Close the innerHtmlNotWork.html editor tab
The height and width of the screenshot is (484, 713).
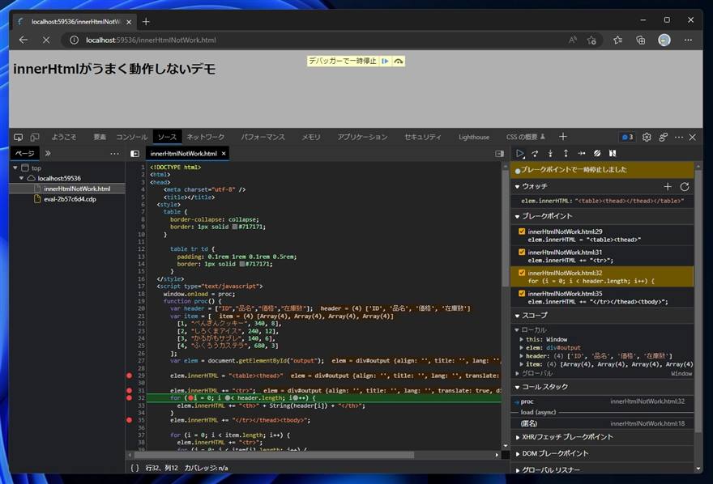[224, 154]
